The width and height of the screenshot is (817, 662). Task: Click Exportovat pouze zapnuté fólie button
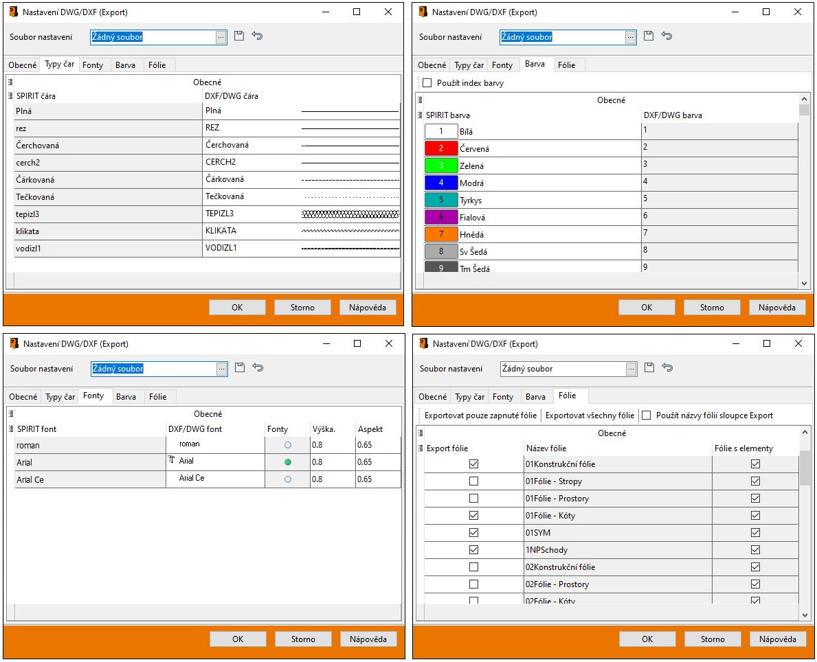click(480, 415)
